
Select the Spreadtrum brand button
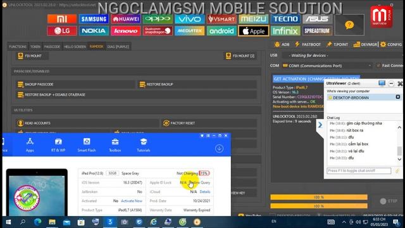[317, 31]
